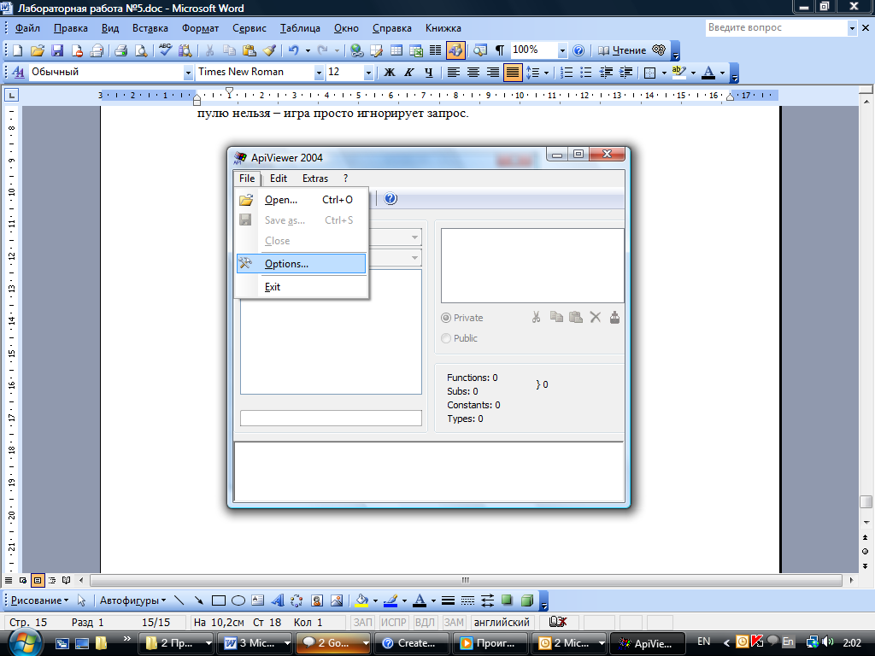Open the Вставка menu
The width and height of the screenshot is (875, 656).
[x=150, y=28]
